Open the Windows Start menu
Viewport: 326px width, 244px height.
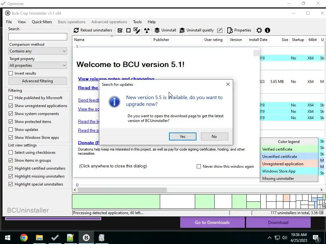click(x=8, y=238)
